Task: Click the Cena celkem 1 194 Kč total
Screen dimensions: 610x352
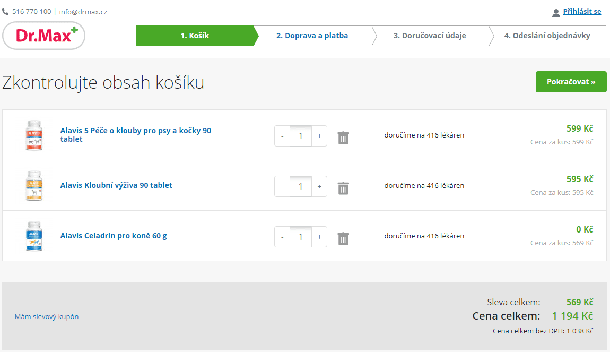Action: click(x=573, y=316)
